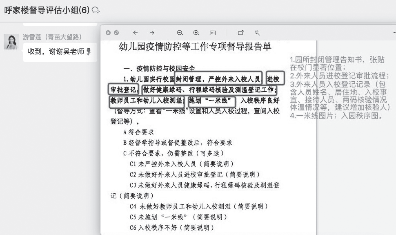Open 游雪莲 profile avatar
This screenshot has height=235, width=396.
click(11, 42)
